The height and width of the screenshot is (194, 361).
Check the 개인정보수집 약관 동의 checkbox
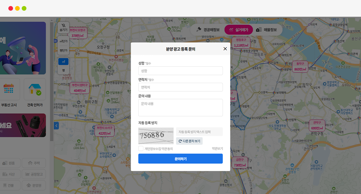[x=141, y=149]
